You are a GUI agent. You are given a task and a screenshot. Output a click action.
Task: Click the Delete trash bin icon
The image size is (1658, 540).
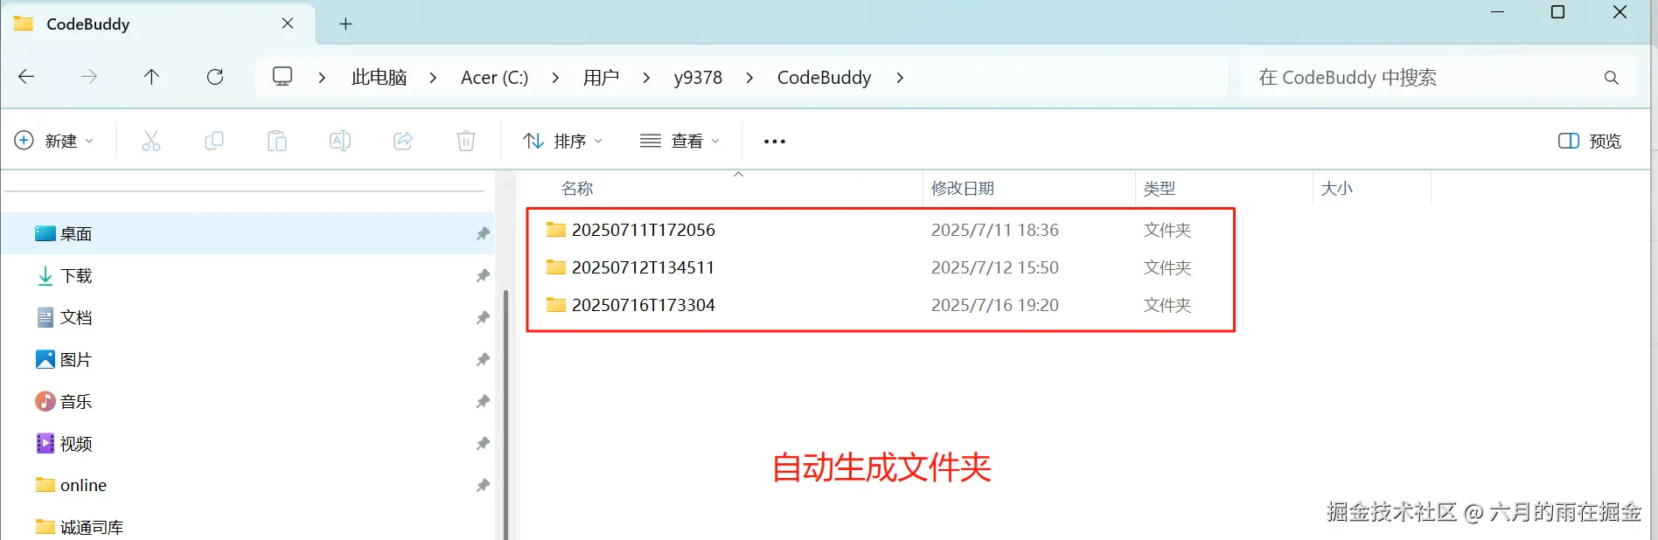point(466,141)
